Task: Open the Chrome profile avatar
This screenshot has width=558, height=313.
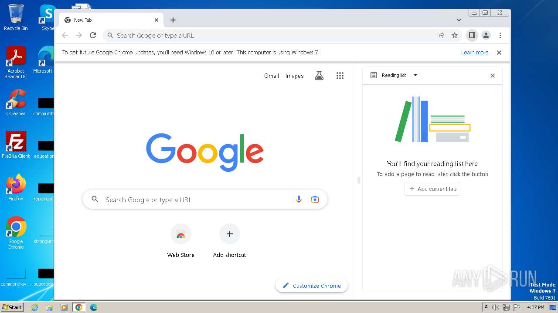Action: click(x=486, y=36)
